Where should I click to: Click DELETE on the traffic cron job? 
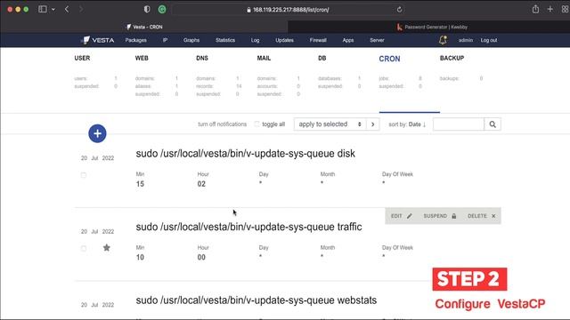tap(482, 216)
